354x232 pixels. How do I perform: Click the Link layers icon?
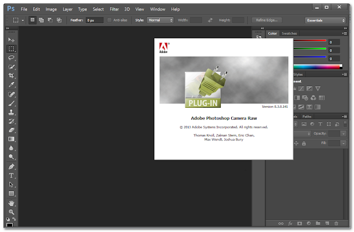pos(280,223)
